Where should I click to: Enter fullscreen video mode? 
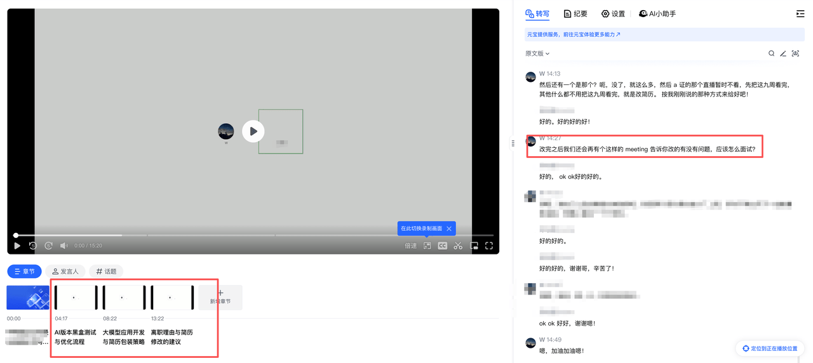click(x=489, y=246)
